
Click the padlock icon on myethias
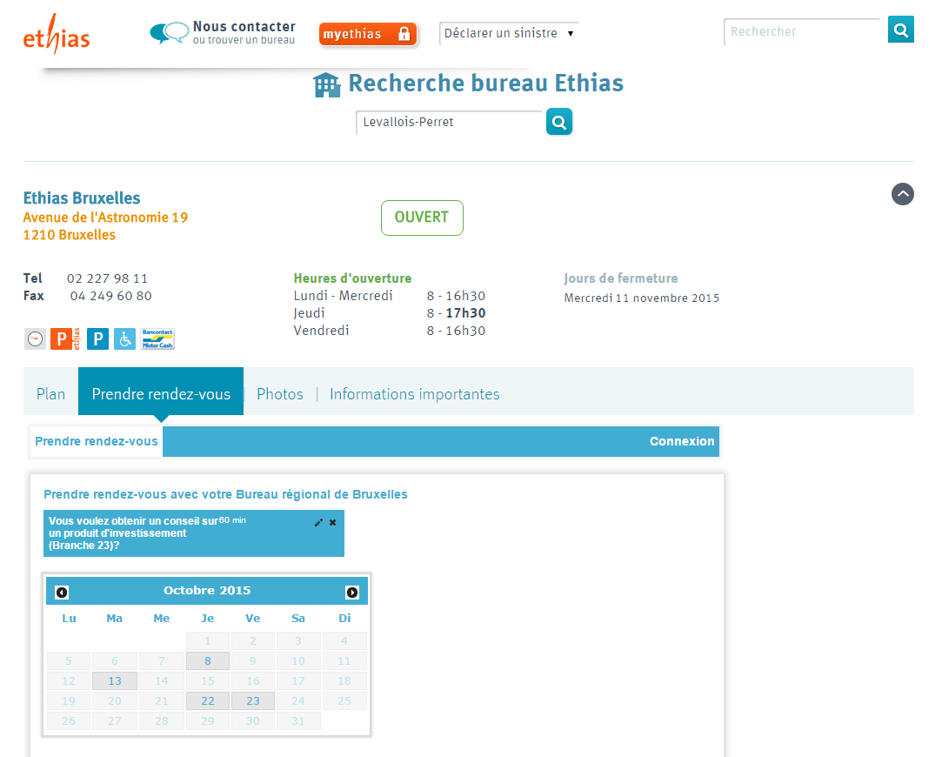[x=404, y=34]
